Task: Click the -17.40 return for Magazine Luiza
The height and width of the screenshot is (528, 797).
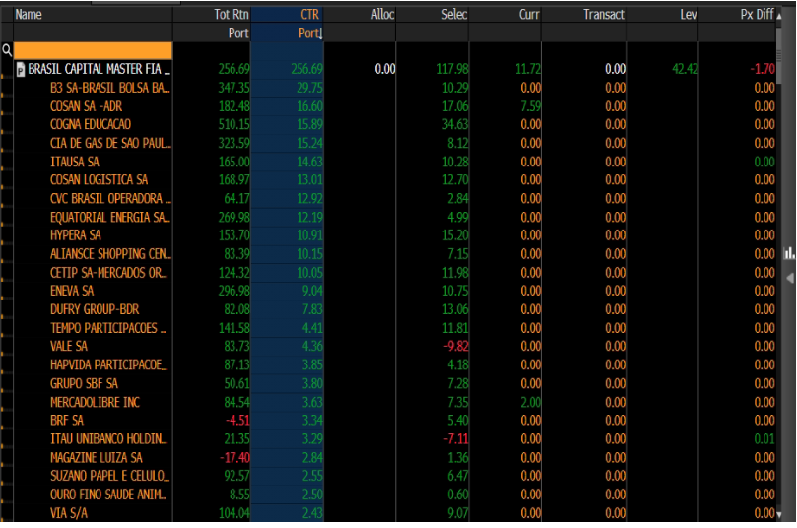Action: point(234,458)
